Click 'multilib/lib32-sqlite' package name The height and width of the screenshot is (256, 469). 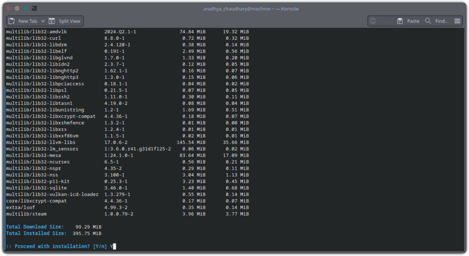click(36, 188)
